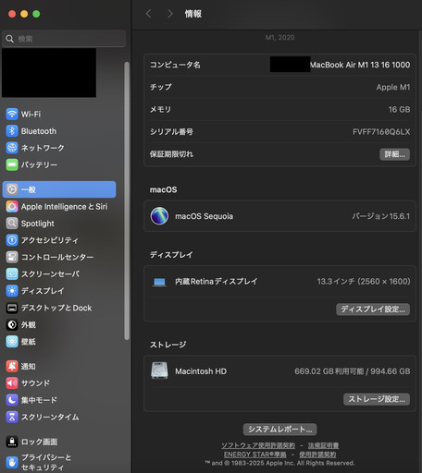This screenshot has height=473, width=422.
Task: Open 使用許諾契約 link beside ENERGY STAR
Action: (317, 455)
